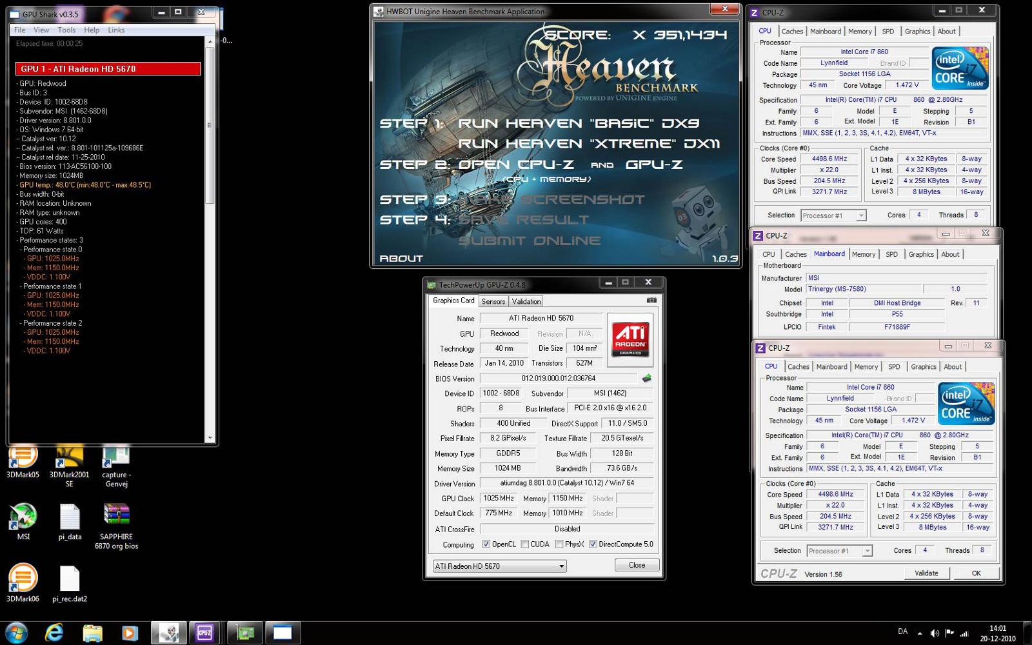The image size is (1032, 645).
Task: Click GPU Shark scrollbar up arrow
Action: [x=210, y=42]
